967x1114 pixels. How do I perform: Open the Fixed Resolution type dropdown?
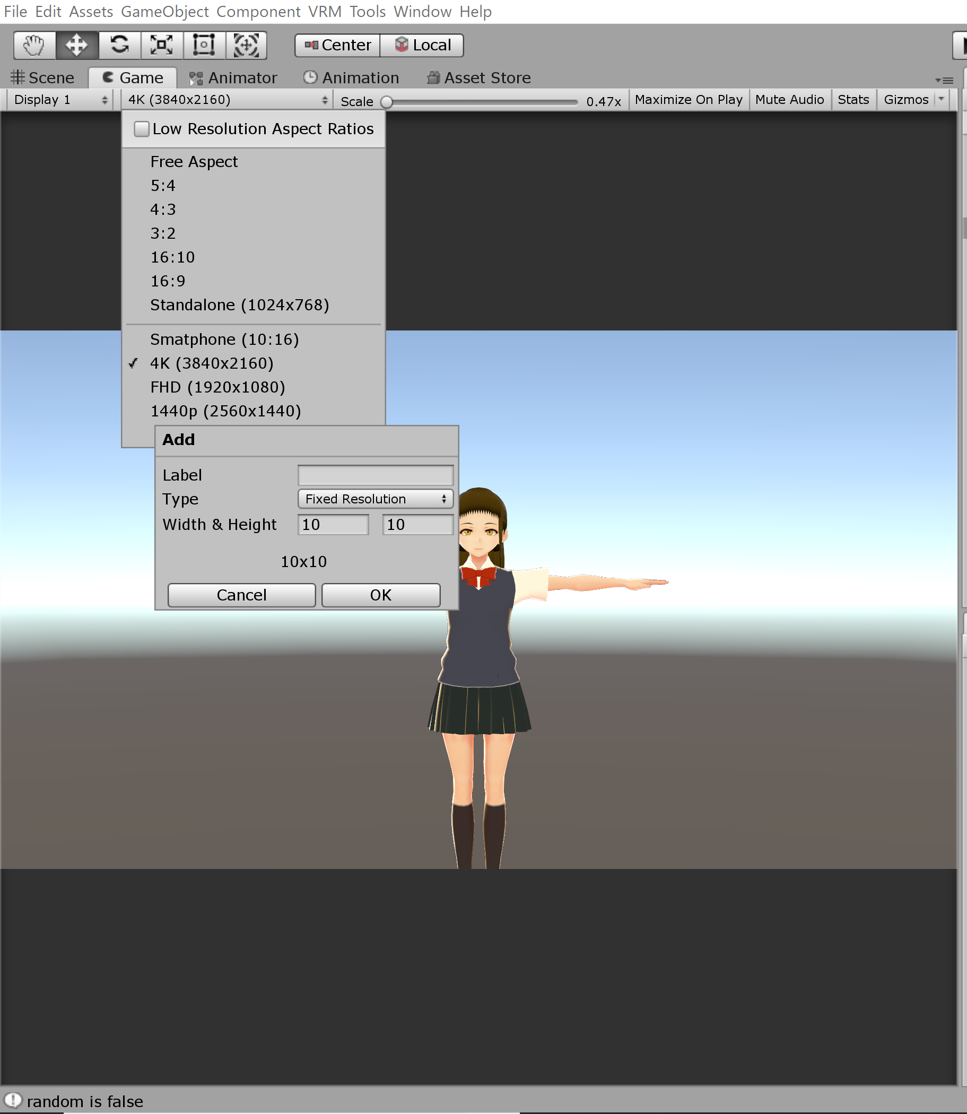coord(375,499)
